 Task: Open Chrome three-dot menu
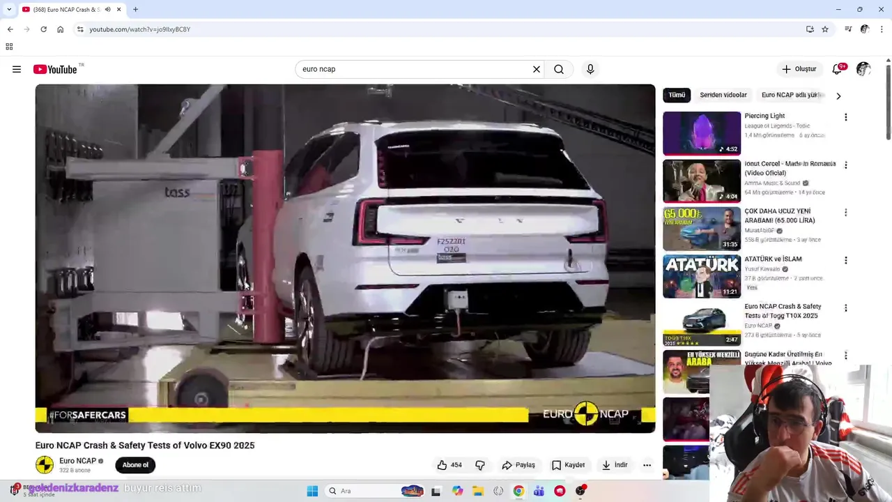pos(882,29)
